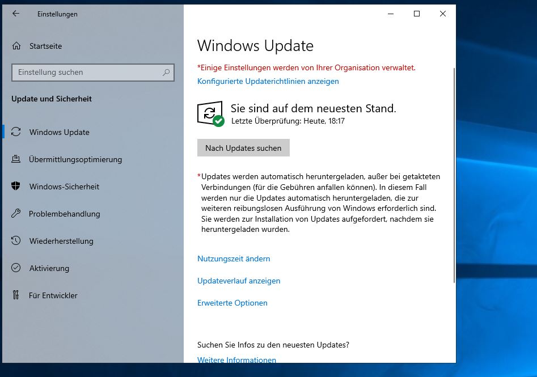Click the 'Sie sind auf dem neuesten Stand.' text
Image resolution: width=537 pixels, height=377 pixels.
pos(314,108)
